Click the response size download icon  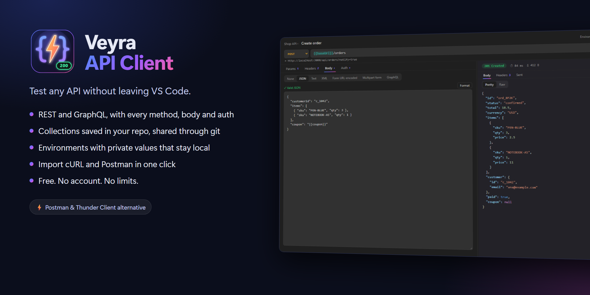[x=528, y=65]
